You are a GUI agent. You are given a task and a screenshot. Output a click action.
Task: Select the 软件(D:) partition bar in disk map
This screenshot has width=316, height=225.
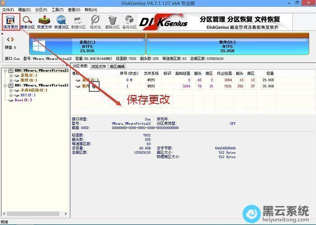click(x=227, y=46)
